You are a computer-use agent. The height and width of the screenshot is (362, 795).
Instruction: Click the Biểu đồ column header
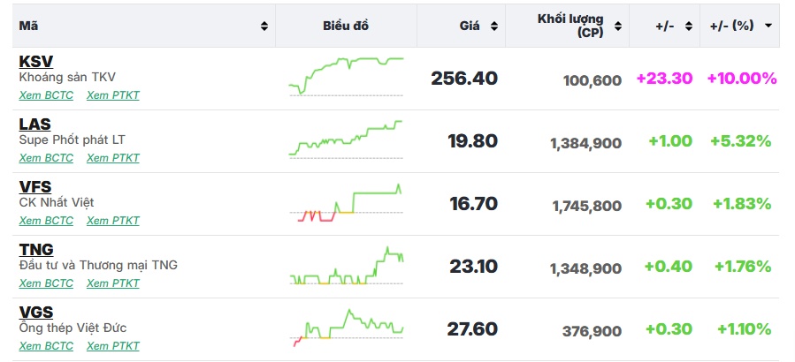(346, 26)
